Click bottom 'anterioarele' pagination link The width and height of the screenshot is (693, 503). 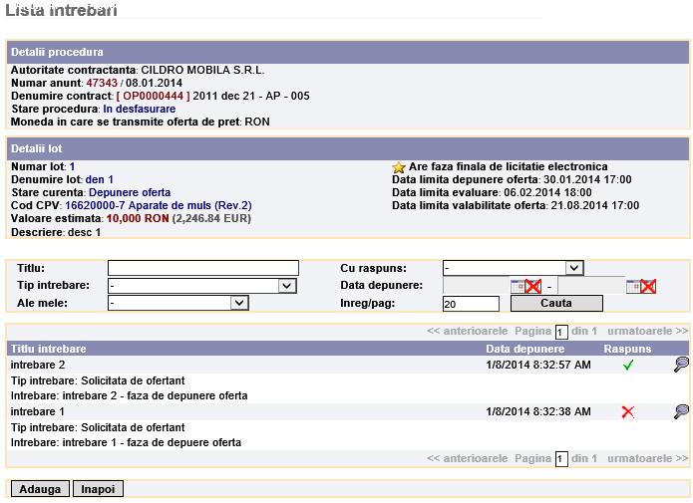[468, 458]
